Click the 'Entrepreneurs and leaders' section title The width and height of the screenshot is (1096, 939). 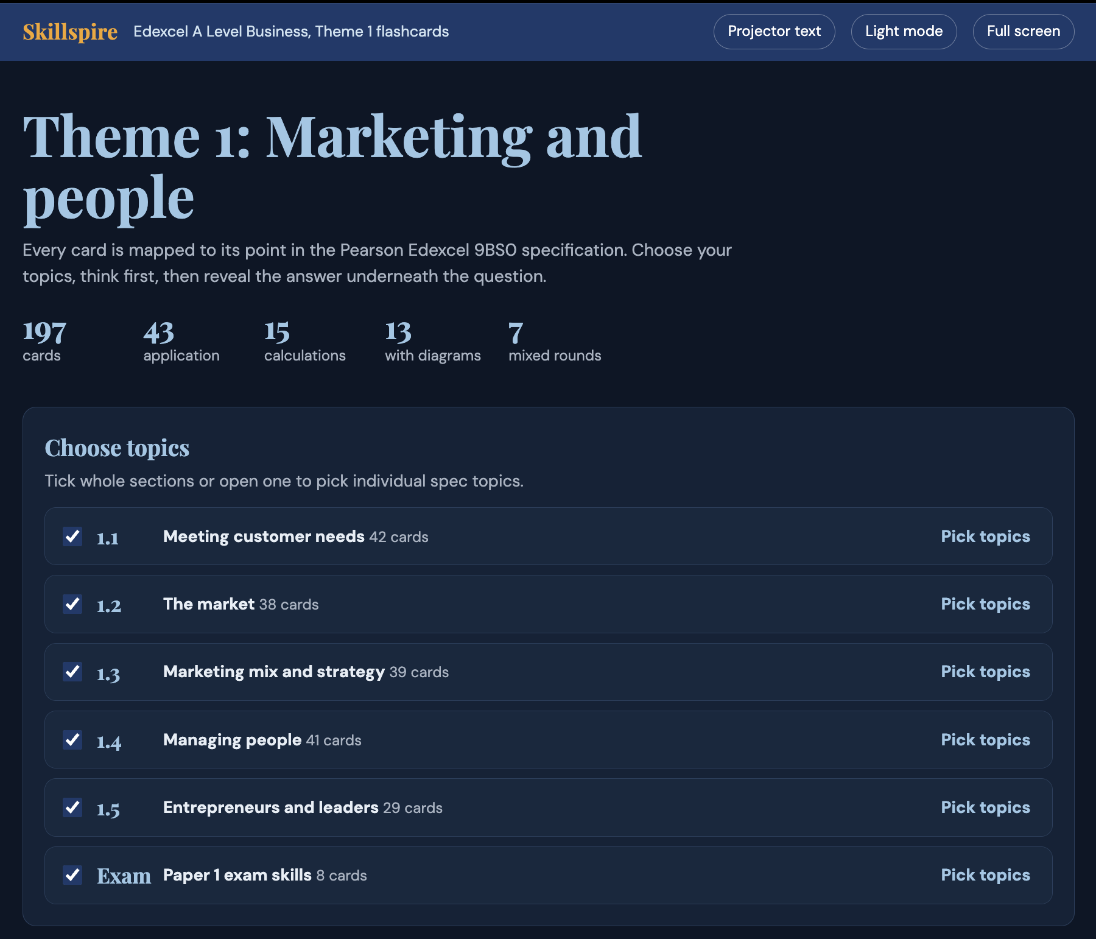pos(271,807)
